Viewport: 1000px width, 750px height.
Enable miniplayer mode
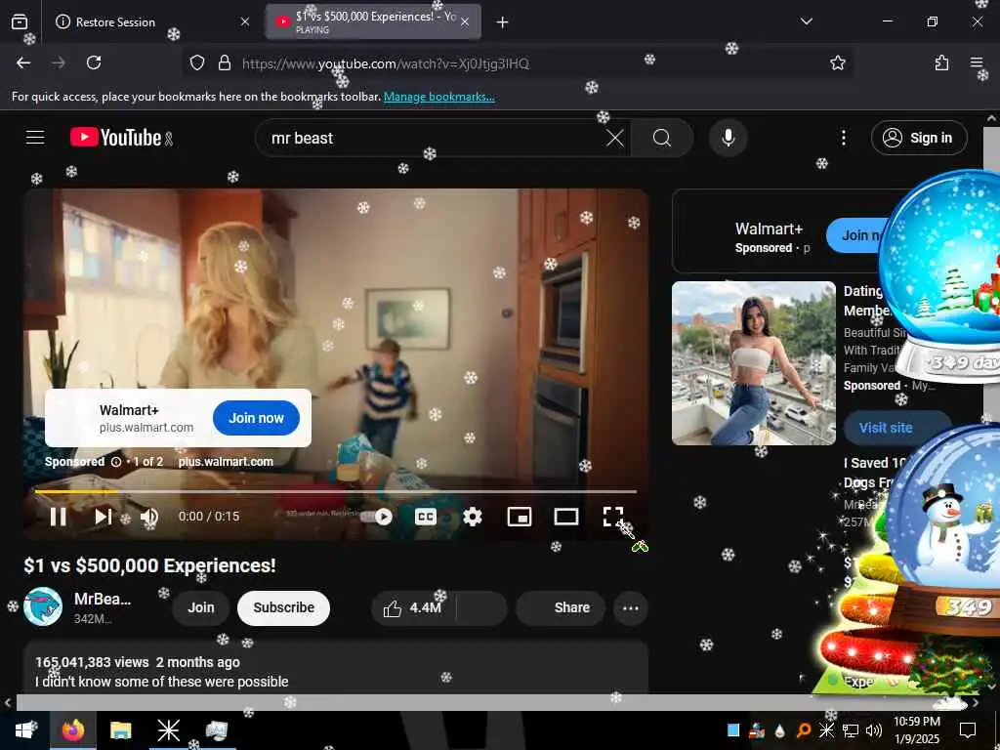point(520,517)
